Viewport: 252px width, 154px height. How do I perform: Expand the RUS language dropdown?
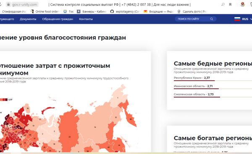[251, 19]
